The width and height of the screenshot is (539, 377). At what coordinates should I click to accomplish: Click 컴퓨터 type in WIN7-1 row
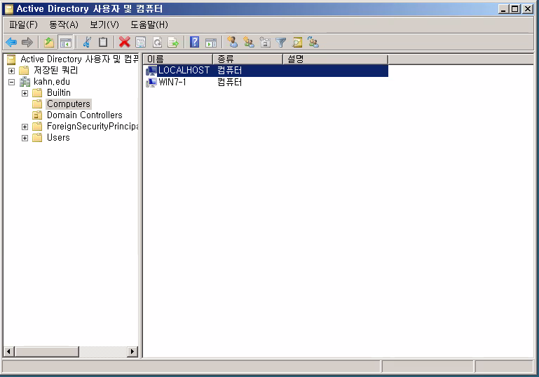pyautogui.click(x=230, y=83)
